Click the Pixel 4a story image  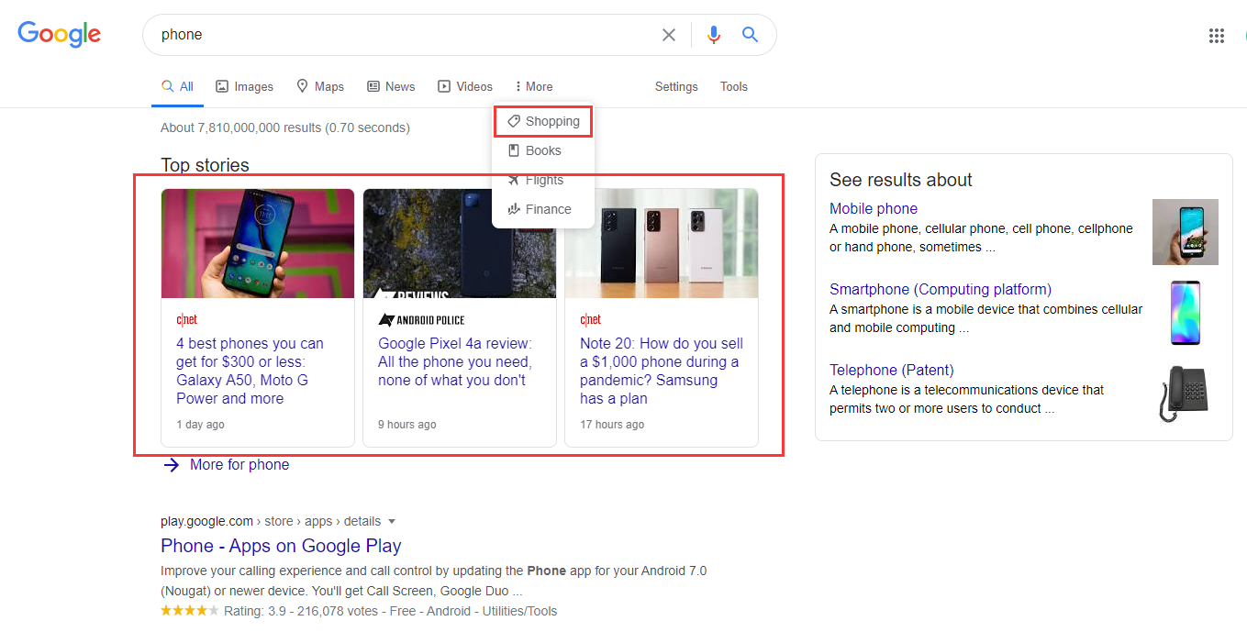460,243
